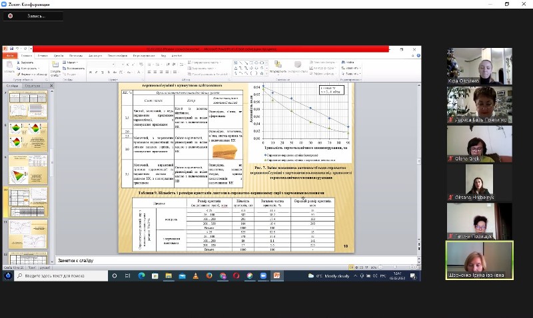Adjust the PowerPoint zoom slider

coord(396,267)
